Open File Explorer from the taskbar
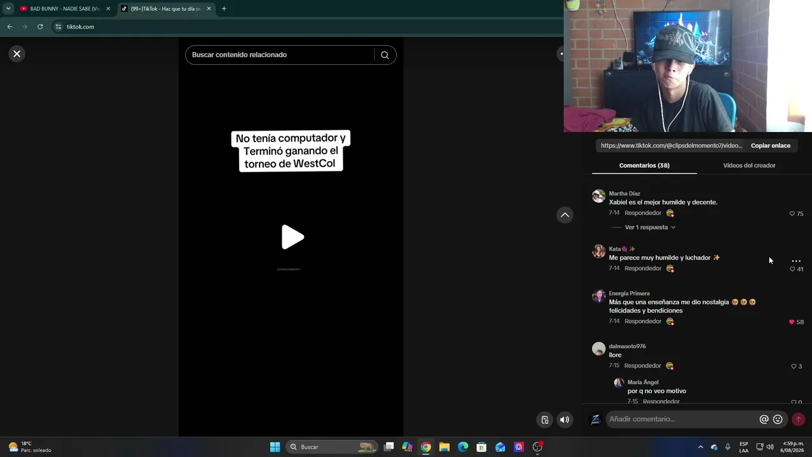812x457 pixels. [x=444, y=447]
